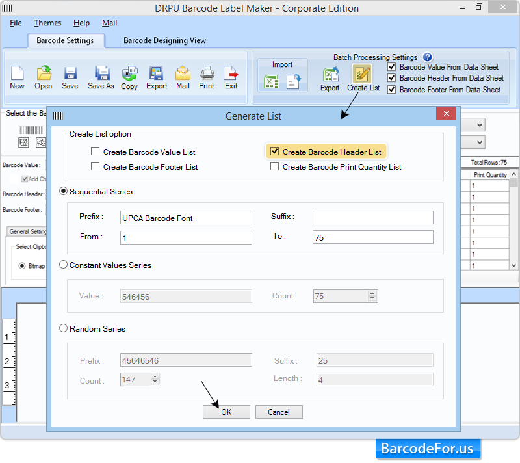The image size is (520, 463).
Task: Open Batch Processing Settings help icon
Action: (x=428, y=57)
